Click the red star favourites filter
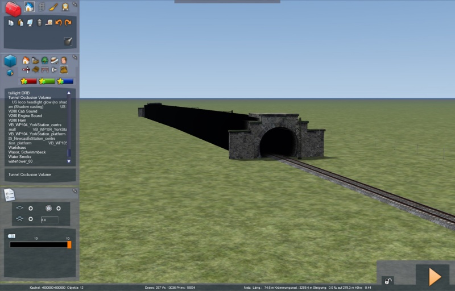455x291 pixels. click(28, 81)
